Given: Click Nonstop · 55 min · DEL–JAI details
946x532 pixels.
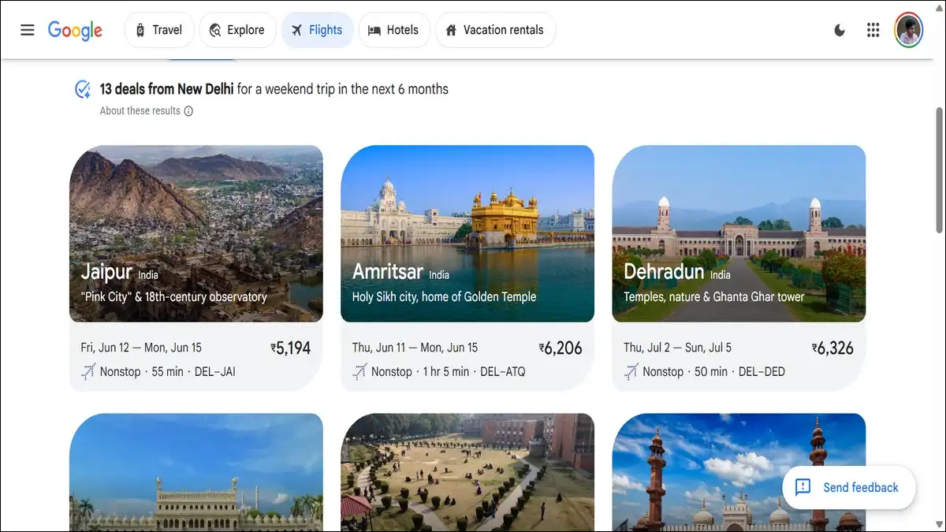Looking at the screenshot, I should click(x=168, y=371).
